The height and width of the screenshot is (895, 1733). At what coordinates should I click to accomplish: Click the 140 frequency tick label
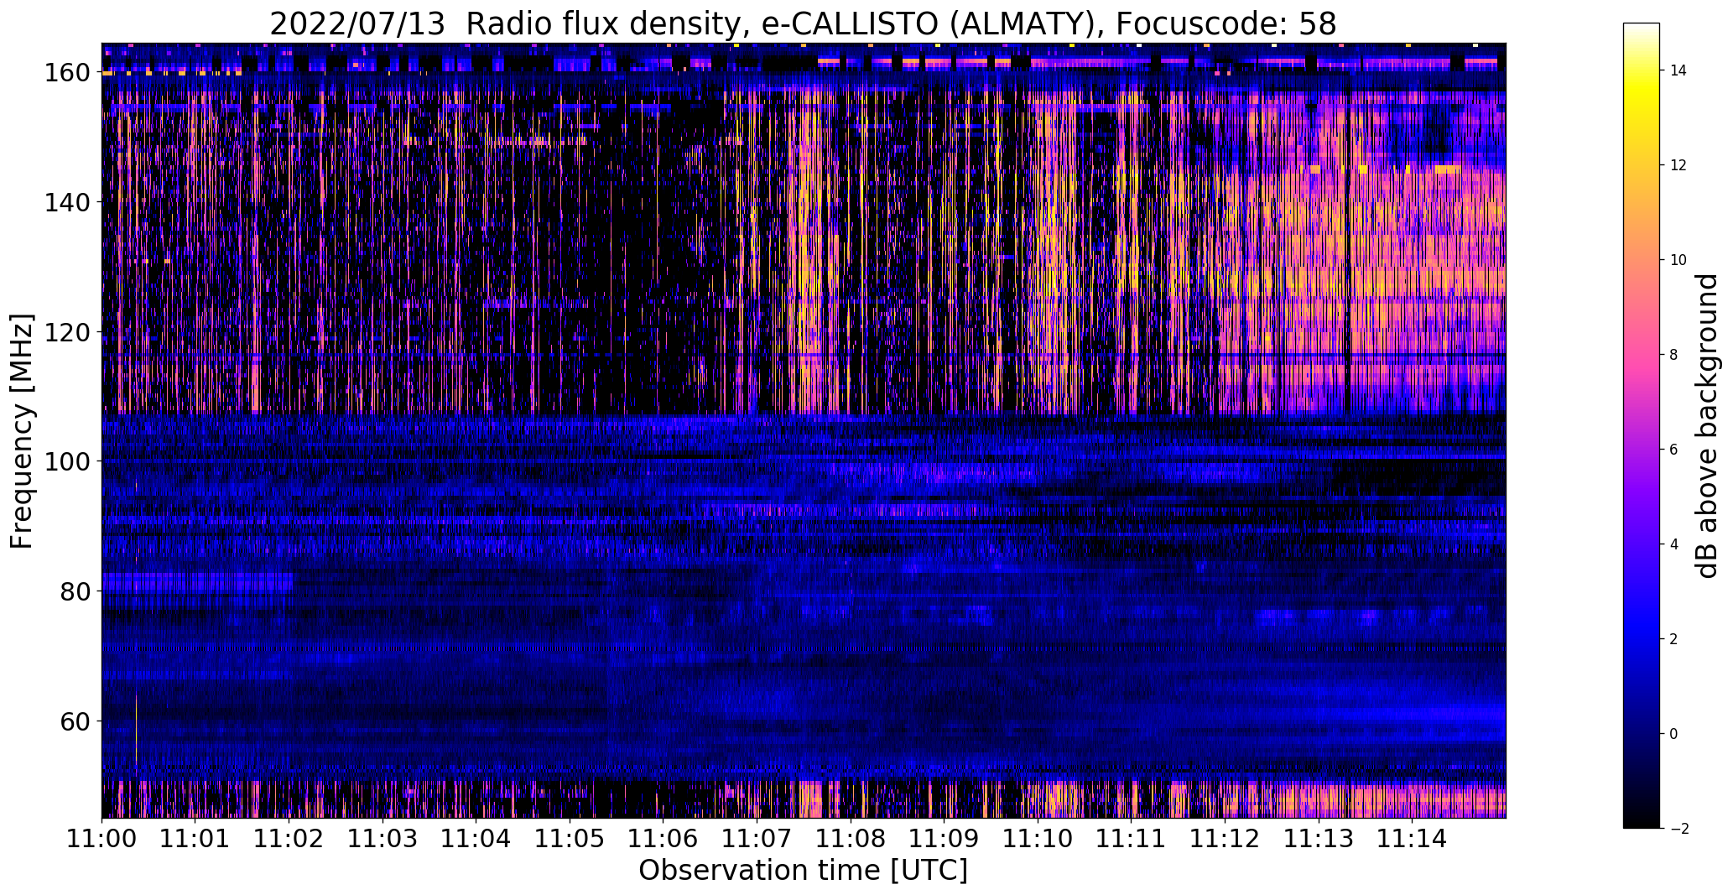tap(67, 202)
